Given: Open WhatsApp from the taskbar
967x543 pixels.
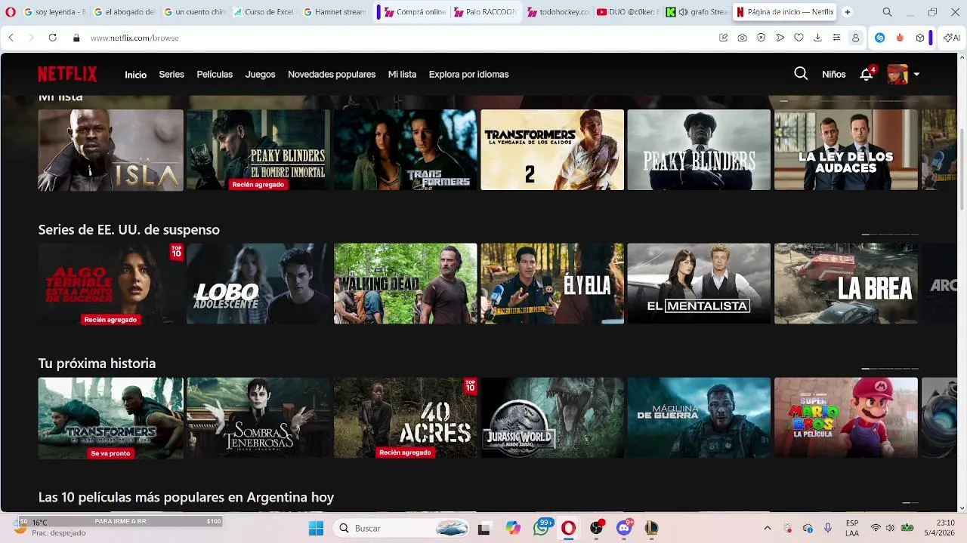Looking at the screenshot, I should point(541,528).
